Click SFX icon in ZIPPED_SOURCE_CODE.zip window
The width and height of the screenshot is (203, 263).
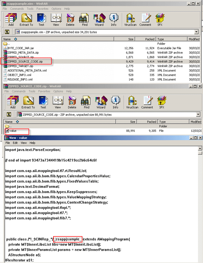[161, 102]
